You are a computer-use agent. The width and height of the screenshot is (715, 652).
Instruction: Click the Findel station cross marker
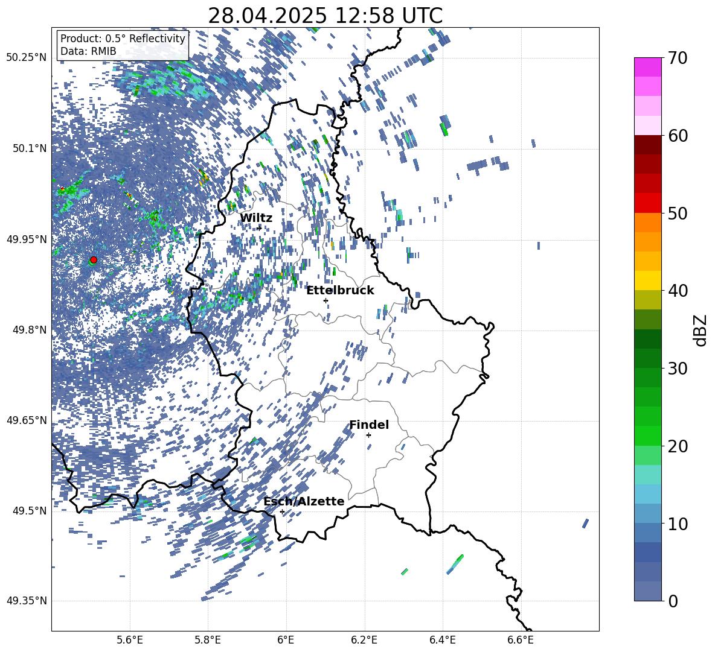coord(368,435)
